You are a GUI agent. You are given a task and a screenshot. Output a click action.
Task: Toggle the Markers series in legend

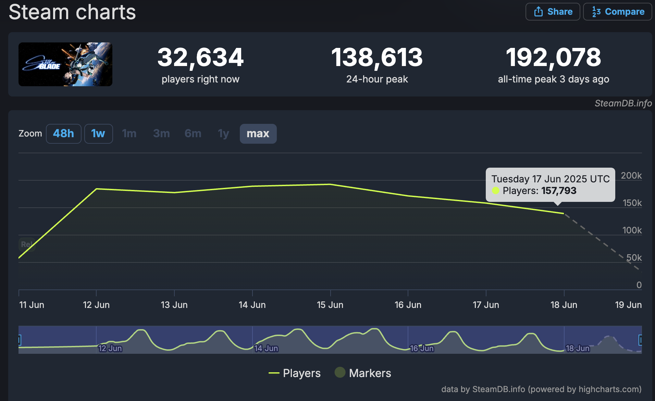click(x=363, y=373)
